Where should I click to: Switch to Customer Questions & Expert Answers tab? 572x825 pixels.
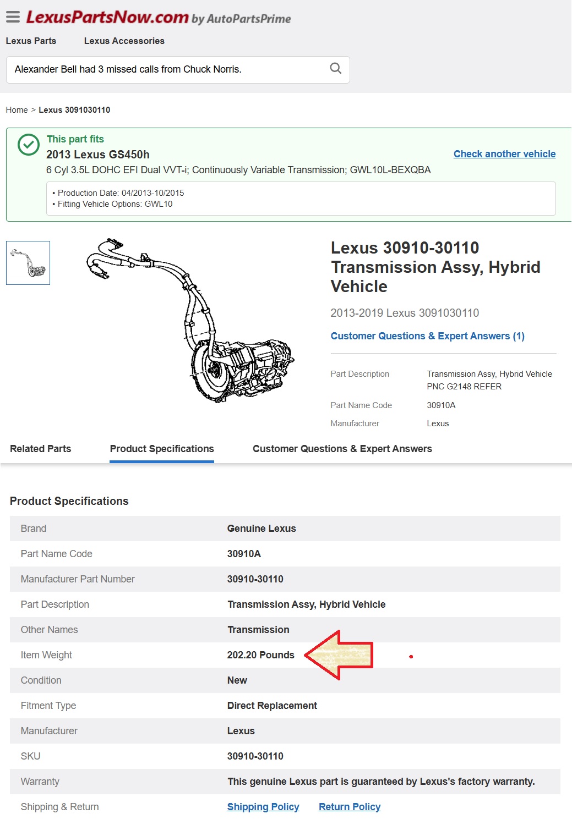click(342, 449)
